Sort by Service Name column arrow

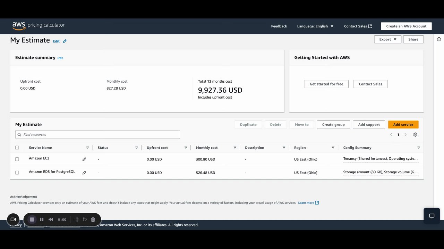pyautogui.click(x=87, y=148)
